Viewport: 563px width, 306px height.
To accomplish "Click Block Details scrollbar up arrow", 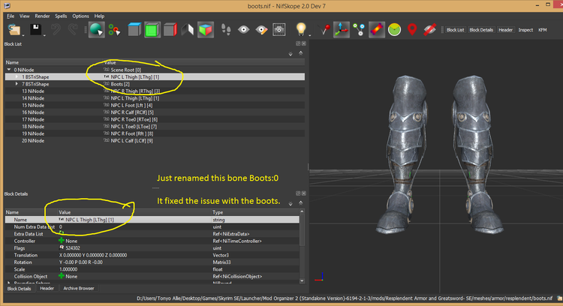I will tap(302, 211).
